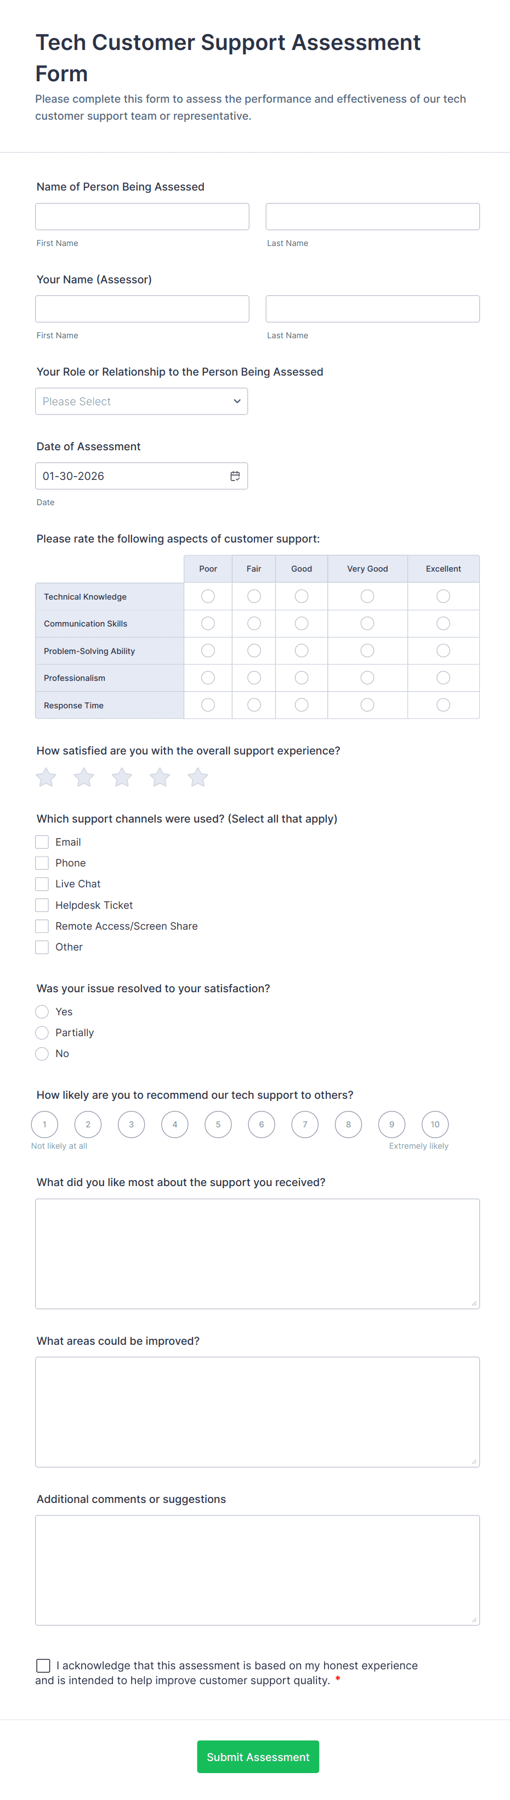This screenshot has height=1800, width=510.
Task: Check the Live Chat support channel
Action: (42, 884)
